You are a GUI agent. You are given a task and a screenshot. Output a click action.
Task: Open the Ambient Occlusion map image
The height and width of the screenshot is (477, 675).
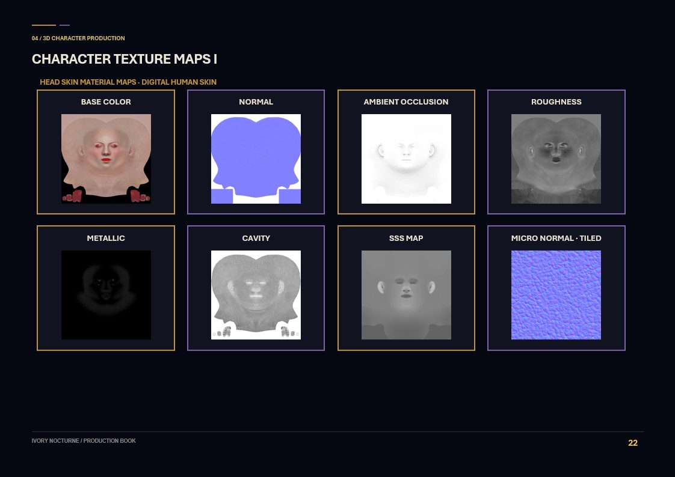tap(406, 159)
